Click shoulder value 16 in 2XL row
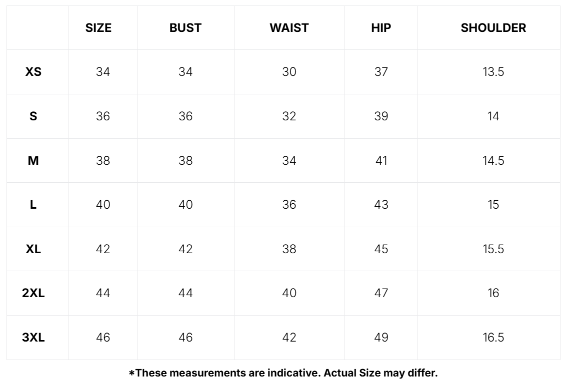Image resolution: width=566 pixels, height=379 pixels. coord(493,293)
